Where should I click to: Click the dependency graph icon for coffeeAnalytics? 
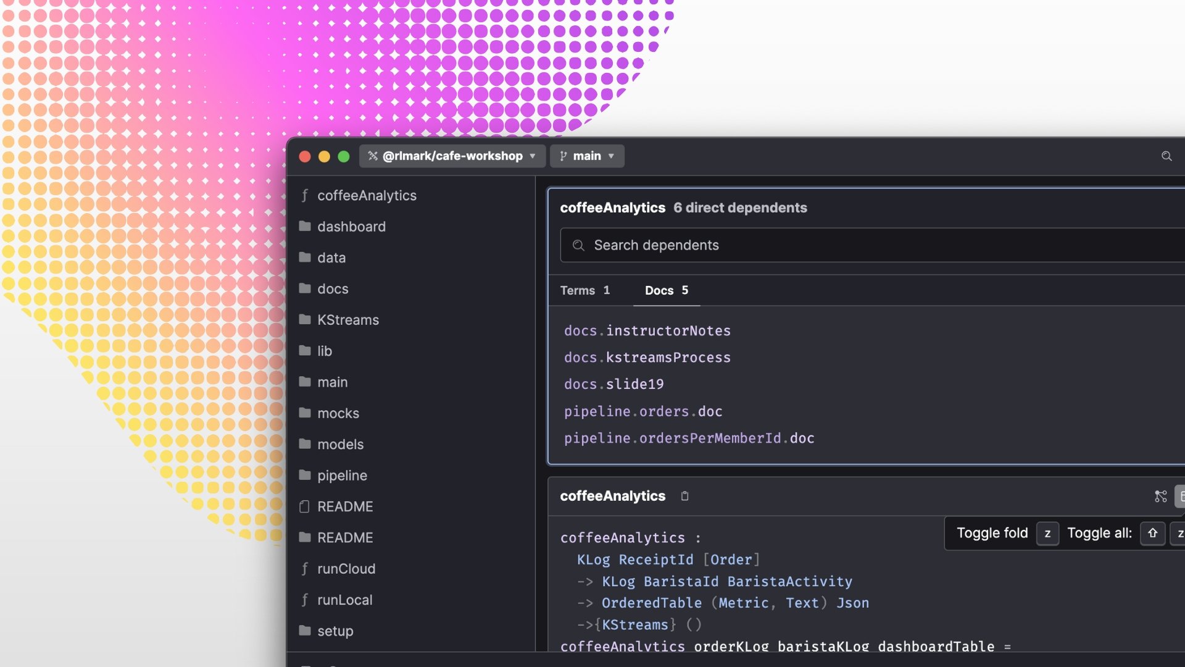tap(1160, 496)
